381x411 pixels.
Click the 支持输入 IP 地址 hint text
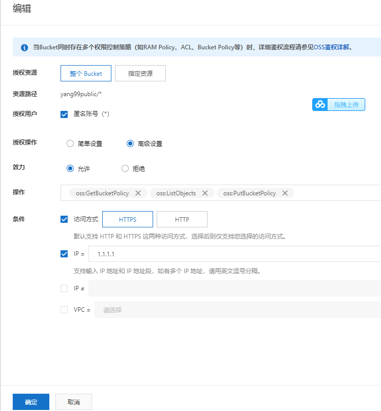pos(167,271)
